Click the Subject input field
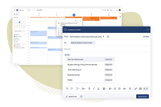This screenshot has width=161, height=107. click(107, 49)
